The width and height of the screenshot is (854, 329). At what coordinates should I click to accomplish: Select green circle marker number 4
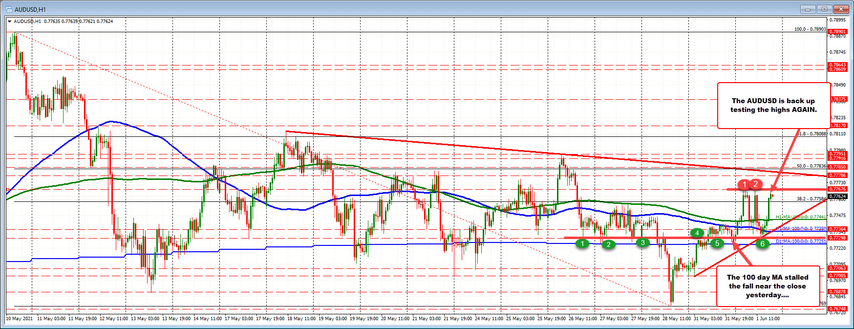(697, 233)
